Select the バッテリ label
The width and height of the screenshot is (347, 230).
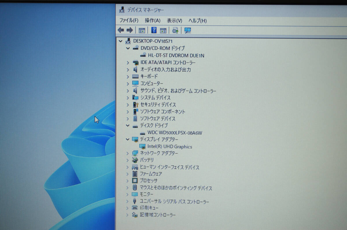147,160
